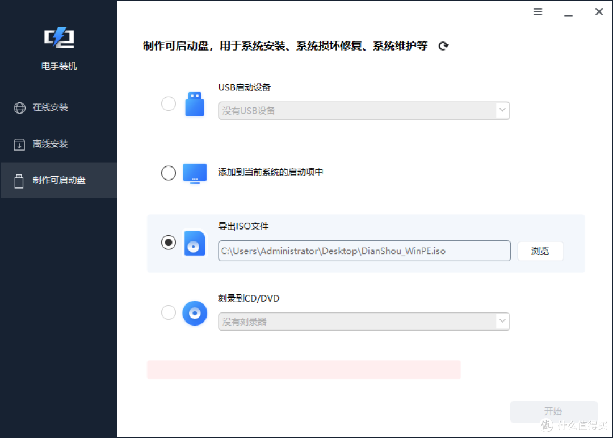Switch to 在线安装 in sidebar
Image resolution: width=613 pixels, height=438 pixels.
[58, 107]
